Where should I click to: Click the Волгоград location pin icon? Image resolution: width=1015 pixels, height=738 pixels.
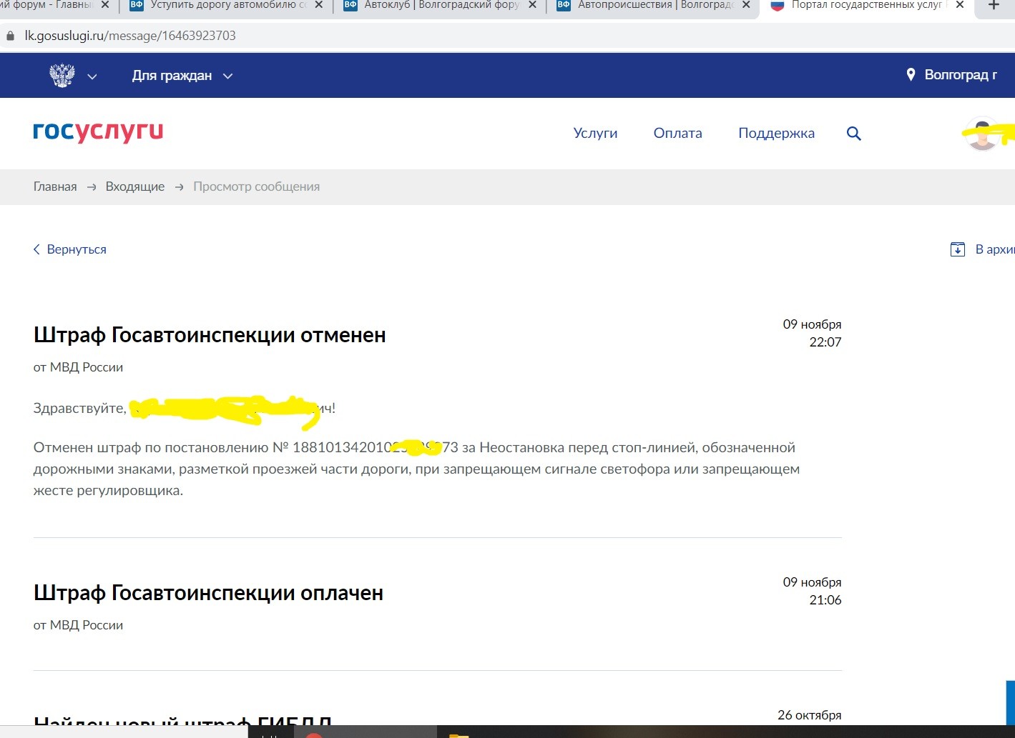tap(911, 75)
